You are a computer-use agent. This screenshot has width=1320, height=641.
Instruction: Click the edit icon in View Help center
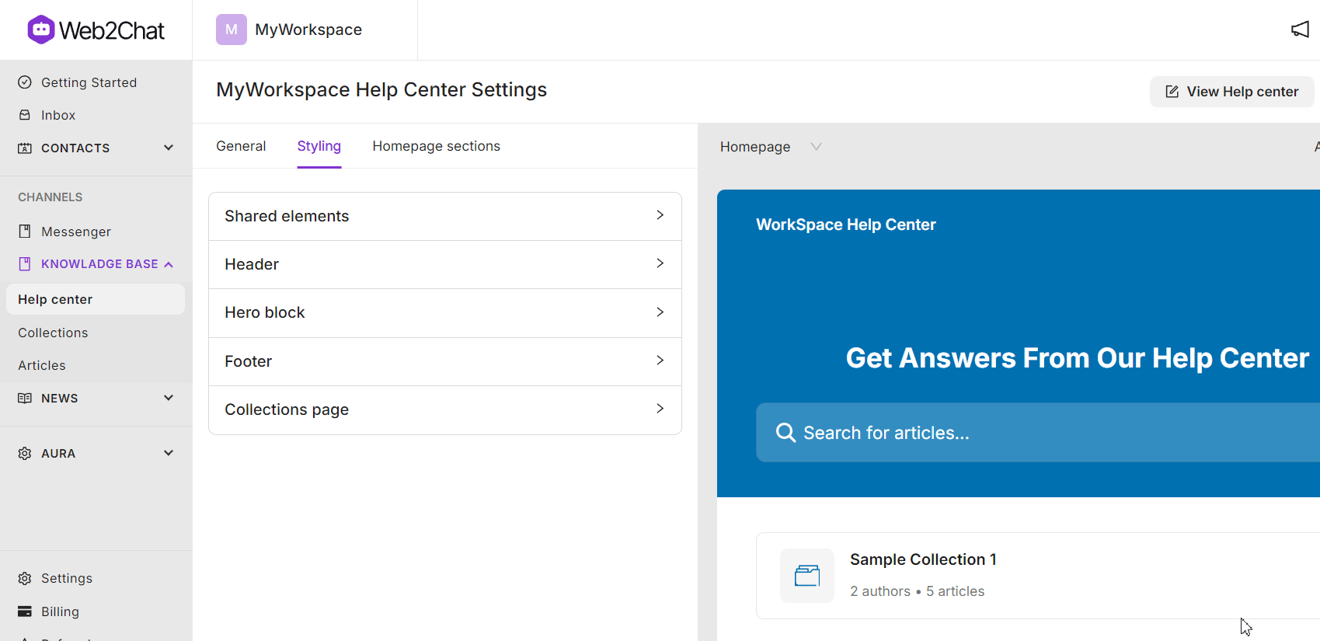point(1172,92)
